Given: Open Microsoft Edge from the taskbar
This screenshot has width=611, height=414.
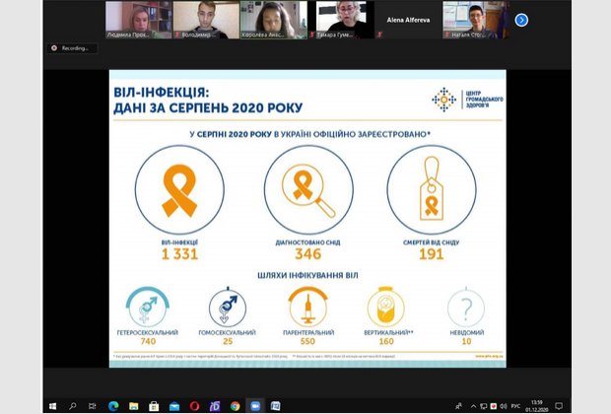Looking at the screenshot, I should coord(110,405).
